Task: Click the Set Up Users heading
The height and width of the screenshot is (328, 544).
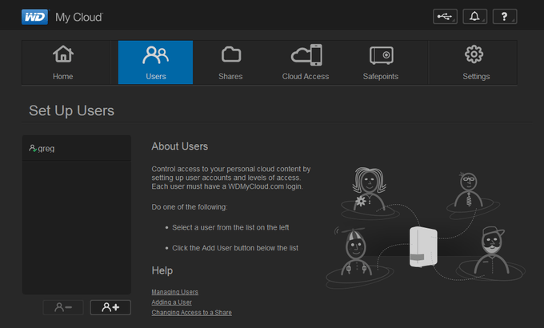Action: pyautogui.click(x=71, y=110)
